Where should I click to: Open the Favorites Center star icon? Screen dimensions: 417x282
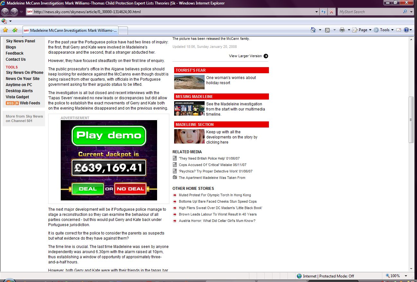click(x=5, y=30)
